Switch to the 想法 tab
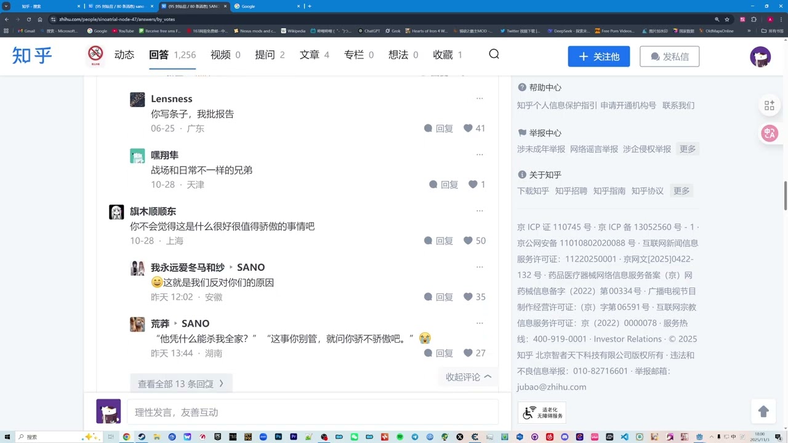This screenshot has height=443, width=788. 403,55
